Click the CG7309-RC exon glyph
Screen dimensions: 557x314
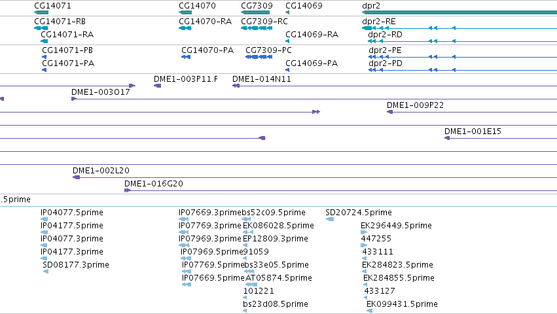pos(257,28)
